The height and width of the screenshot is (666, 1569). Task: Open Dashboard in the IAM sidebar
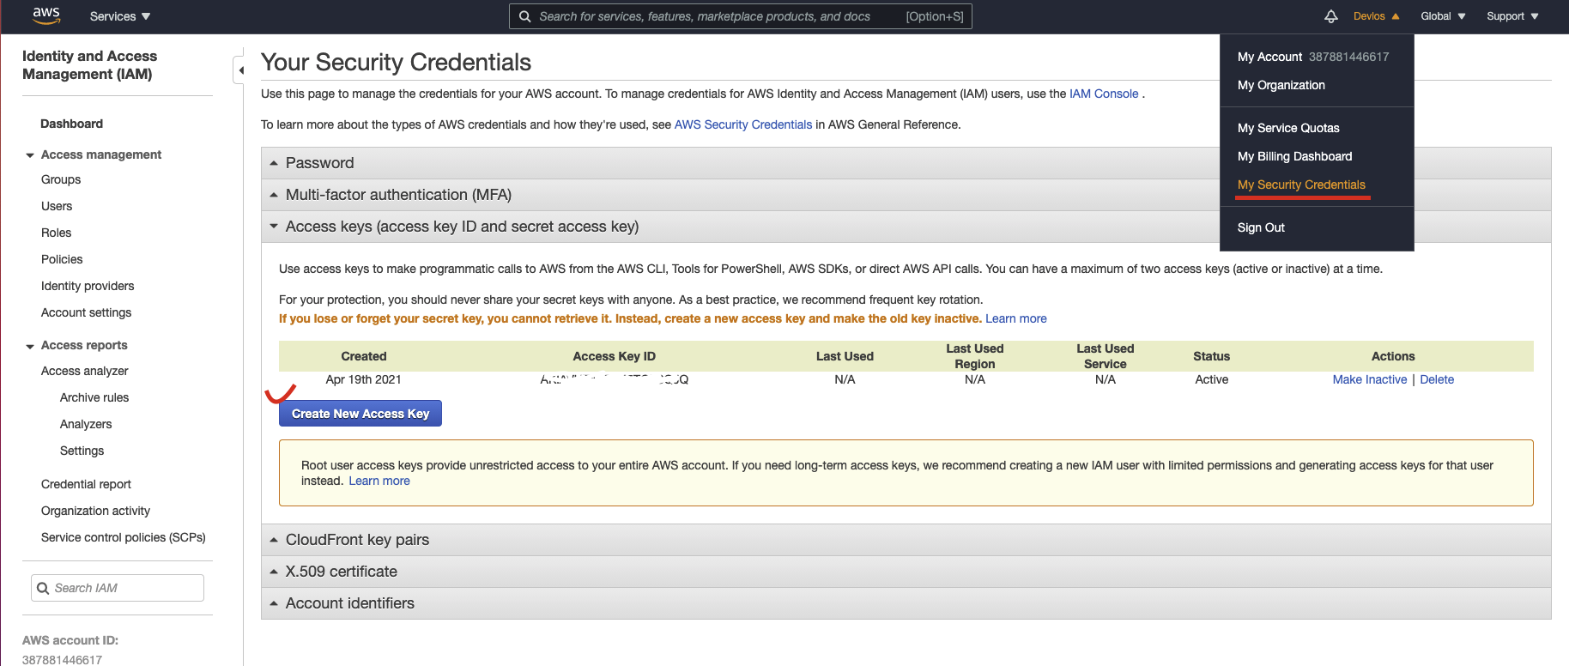pos(72,124)
